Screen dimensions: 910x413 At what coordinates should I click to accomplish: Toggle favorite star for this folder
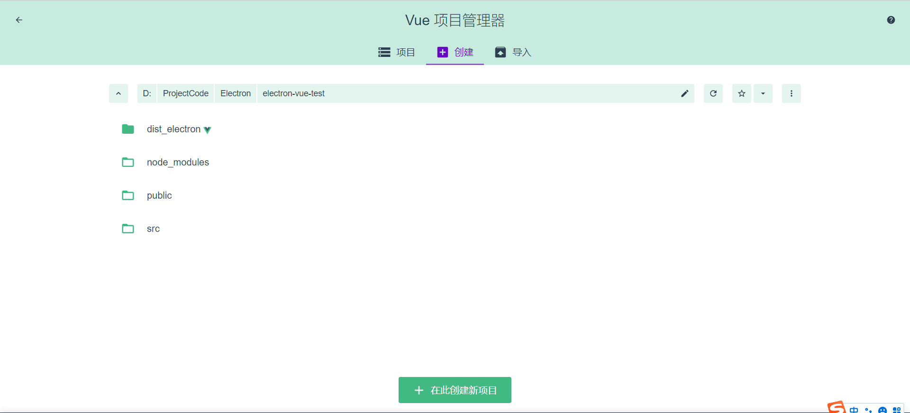click(x=742, y=93)
